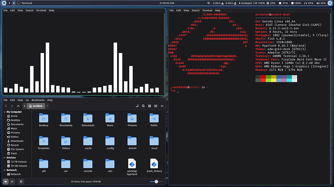Viewport: 334px width, 187px height.
Task: Switch to list view in file manager
Action: pos(156,106)
